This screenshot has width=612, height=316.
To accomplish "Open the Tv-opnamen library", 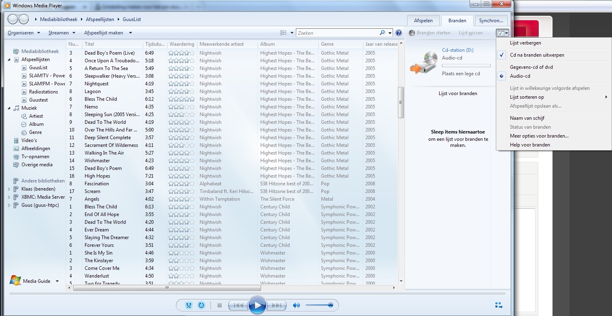I will tap(35, 157).
